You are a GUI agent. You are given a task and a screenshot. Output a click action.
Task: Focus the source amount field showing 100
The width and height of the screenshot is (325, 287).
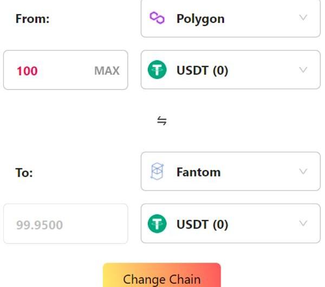(x=49, y=70)
